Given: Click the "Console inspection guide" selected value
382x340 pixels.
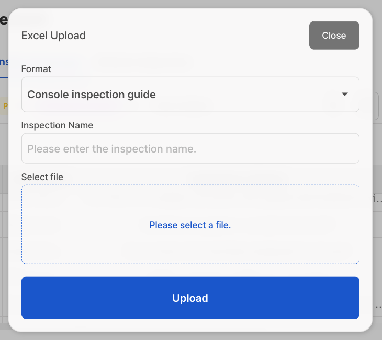Looking at the screenshot, I should coord(92,95).
